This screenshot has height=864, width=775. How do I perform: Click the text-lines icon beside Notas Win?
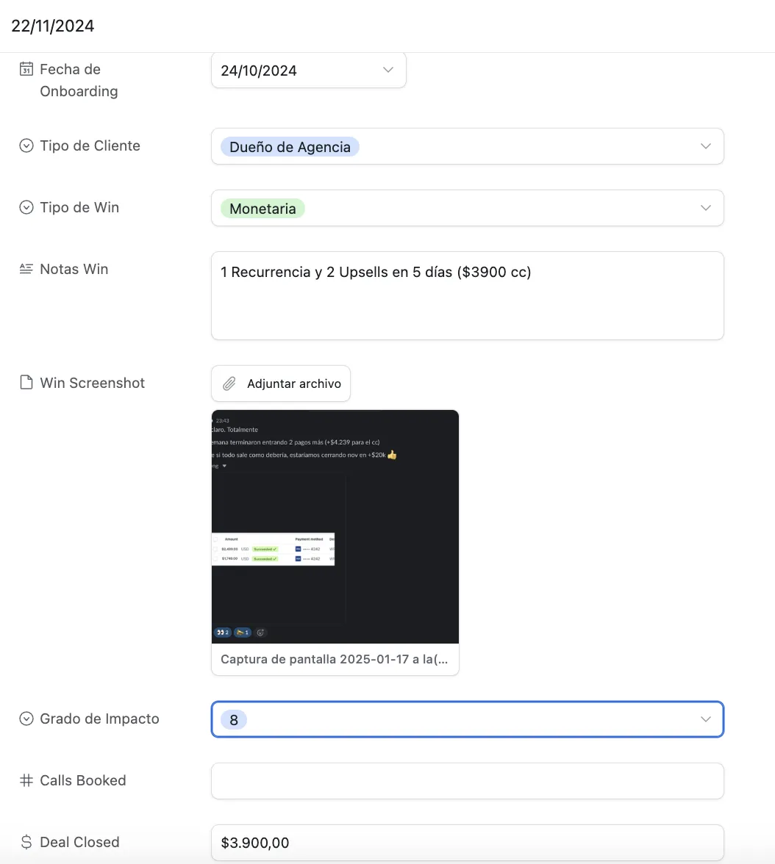(x=26, y=269)
